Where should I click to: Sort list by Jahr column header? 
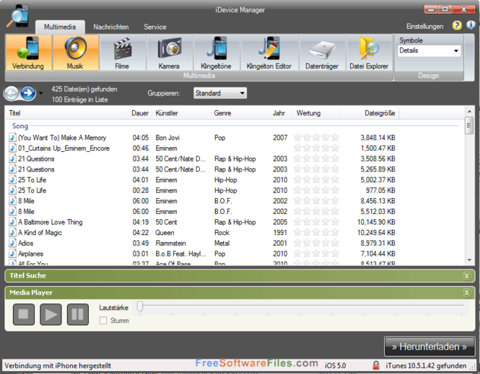coord(281,113)
